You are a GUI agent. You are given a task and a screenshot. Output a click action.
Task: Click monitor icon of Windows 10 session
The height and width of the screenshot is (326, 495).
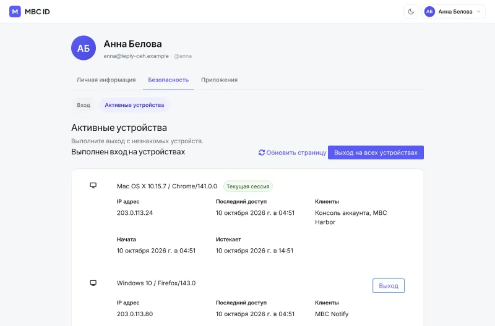93,283
